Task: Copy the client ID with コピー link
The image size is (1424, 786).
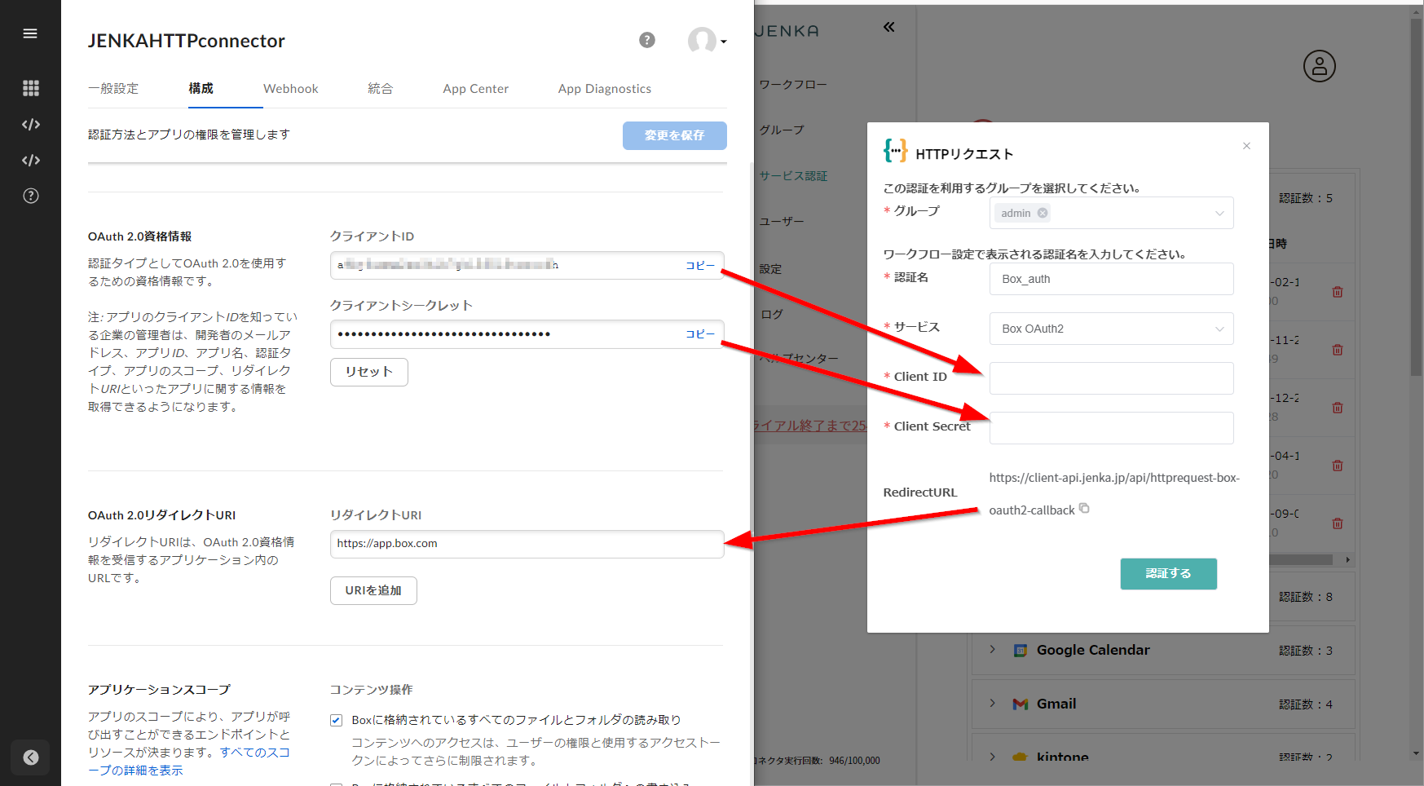Action: tap(699, 265)
